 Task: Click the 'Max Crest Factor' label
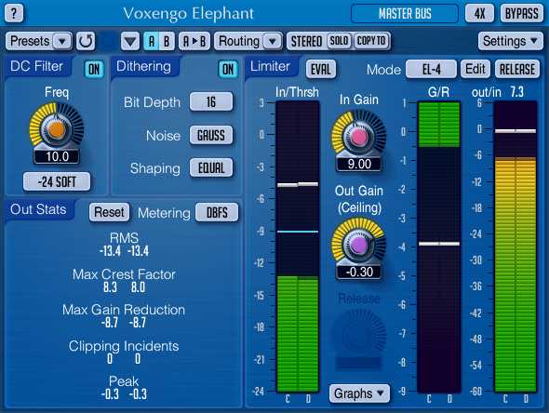[124, 274]
